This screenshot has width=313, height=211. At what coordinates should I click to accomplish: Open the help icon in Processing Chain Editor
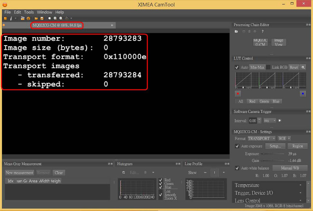263,31
